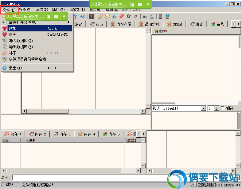Select 附加 (Attach) in the File menu
Screen dimensions: 242x189
(x=37, y=28)
